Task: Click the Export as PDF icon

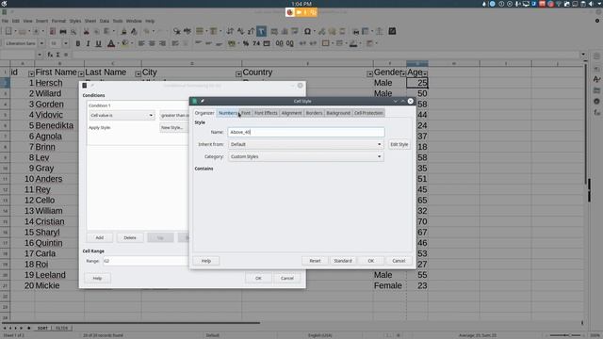Action: 53,31
